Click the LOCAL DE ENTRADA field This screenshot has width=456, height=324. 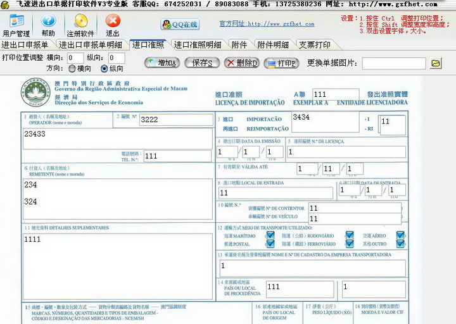(x=275, y=193)
